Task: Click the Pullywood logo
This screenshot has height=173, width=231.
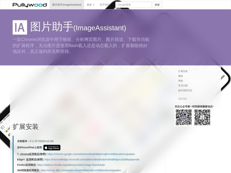Action: tap(30, 5)
